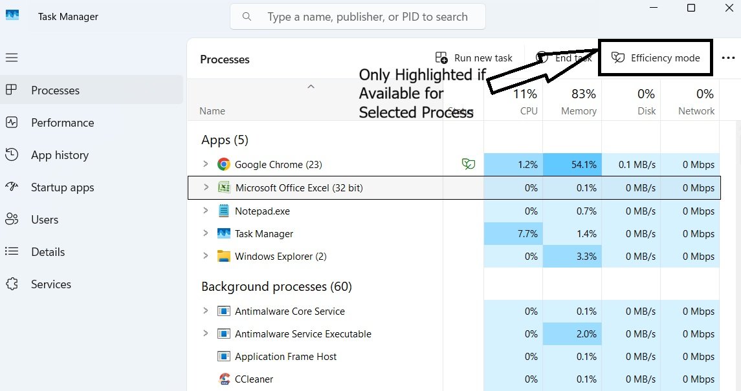741x391 pixels.
Task: Click the Run new task button
Action: (474, 58)
